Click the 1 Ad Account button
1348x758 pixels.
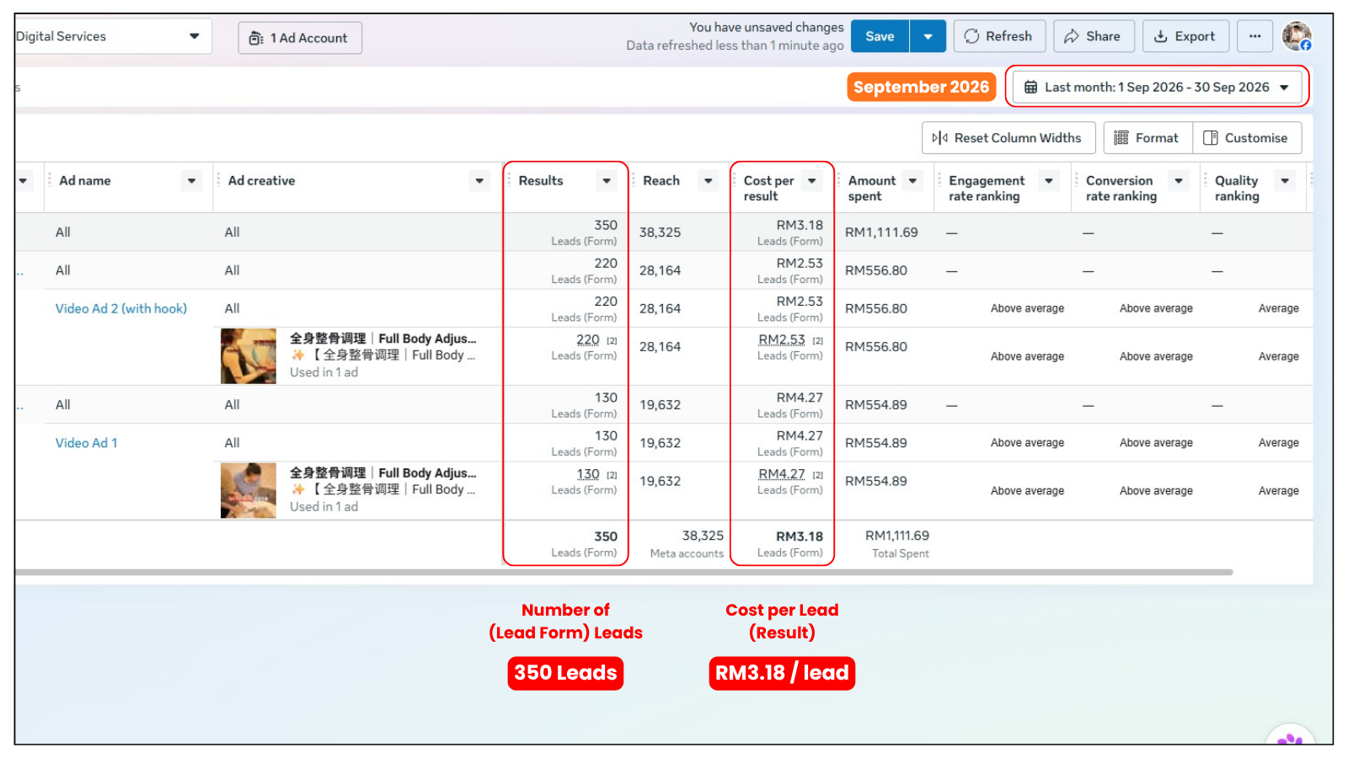point(300,38)
